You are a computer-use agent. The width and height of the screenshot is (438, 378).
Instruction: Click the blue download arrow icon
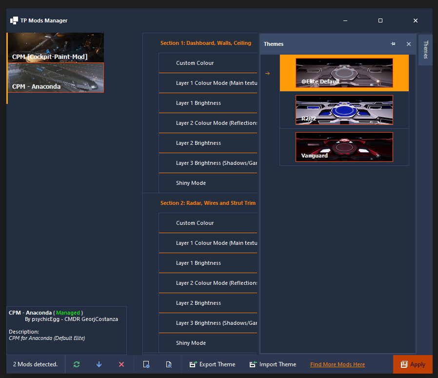pos(99,364)
